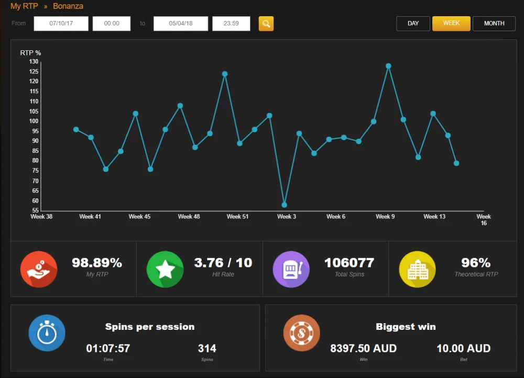Screen dimensions: 524x378
Task: Click the purple Total Spins slot machine icon
Action: click(291, 269)
